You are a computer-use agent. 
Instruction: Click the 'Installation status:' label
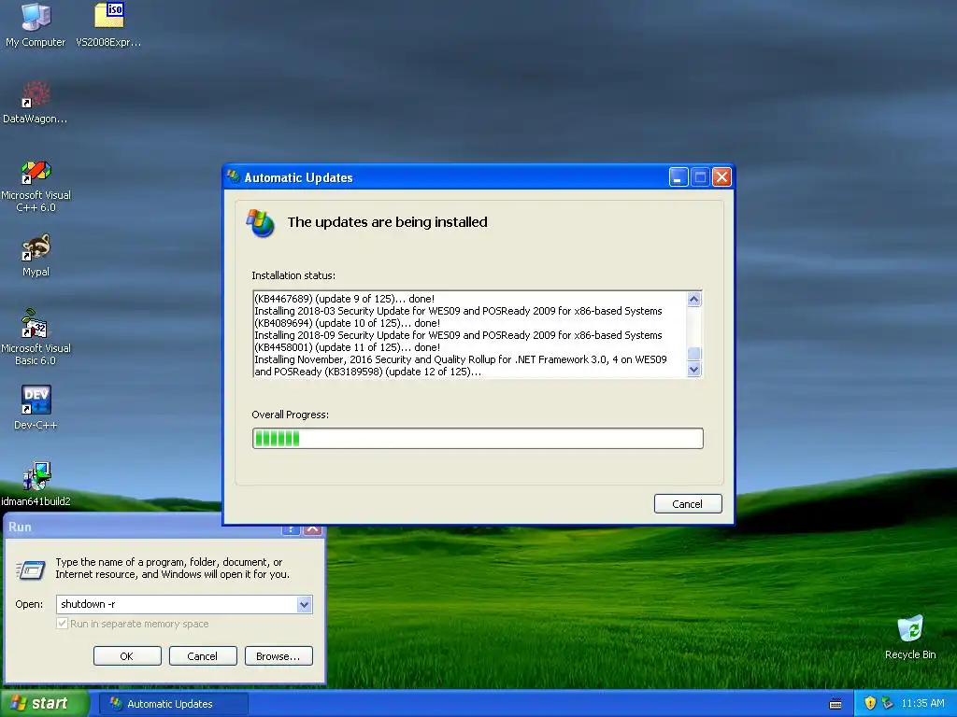(x=293, y=275)
